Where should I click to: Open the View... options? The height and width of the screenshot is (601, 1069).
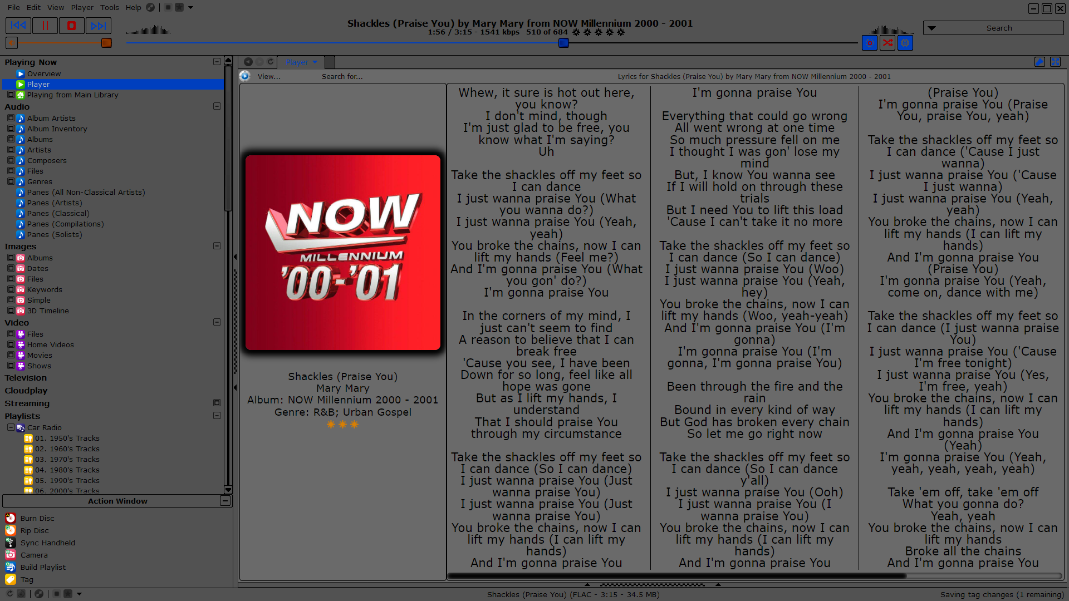point(269,77)
